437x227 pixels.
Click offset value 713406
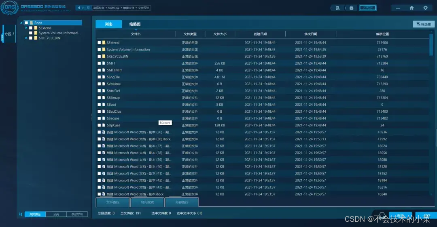(x=382, y=42)
